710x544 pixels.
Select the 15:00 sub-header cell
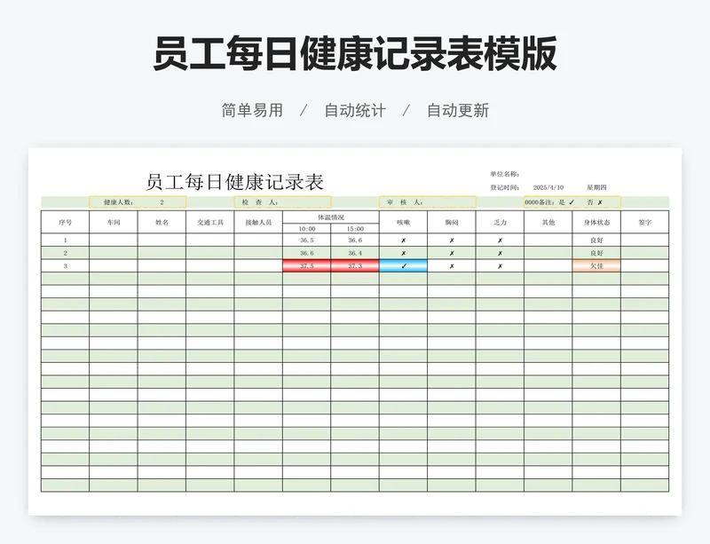tap(355, 229)
